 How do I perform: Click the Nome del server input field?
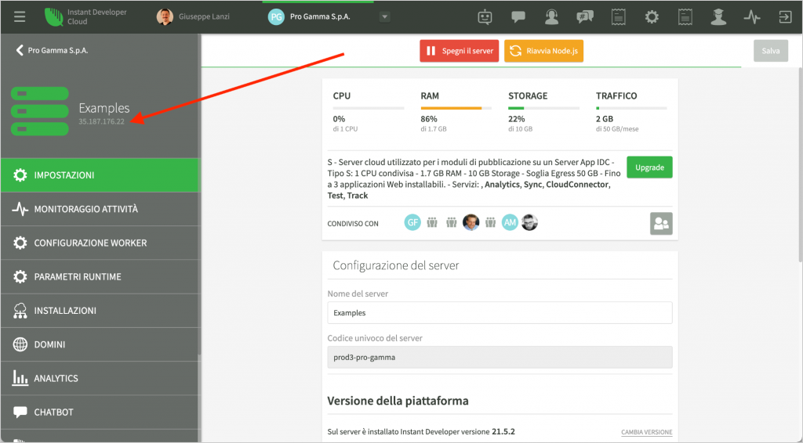(500, 313)
